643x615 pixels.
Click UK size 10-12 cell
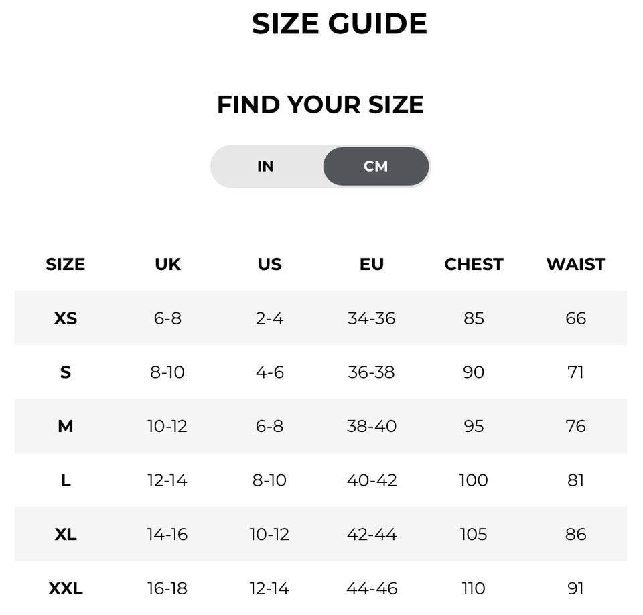tap(167, 426)
